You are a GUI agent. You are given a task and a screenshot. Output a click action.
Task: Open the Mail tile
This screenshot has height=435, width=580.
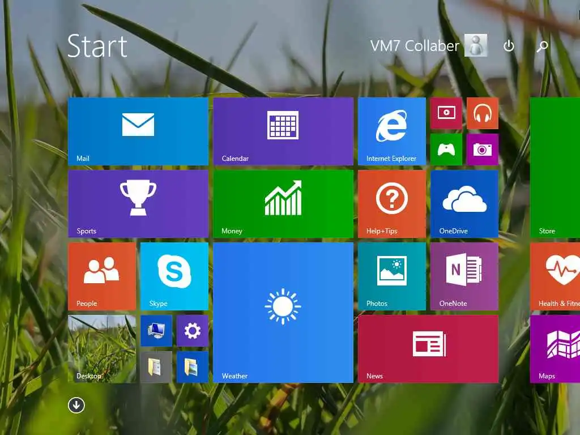138,131
